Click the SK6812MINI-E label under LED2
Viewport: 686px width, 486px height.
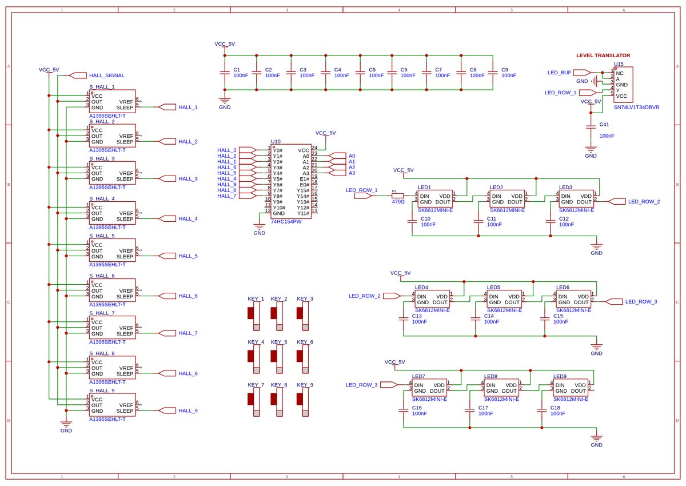(507, 210)
